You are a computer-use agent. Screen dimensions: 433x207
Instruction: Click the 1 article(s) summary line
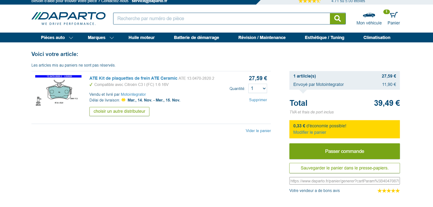(x=345, y=76)
